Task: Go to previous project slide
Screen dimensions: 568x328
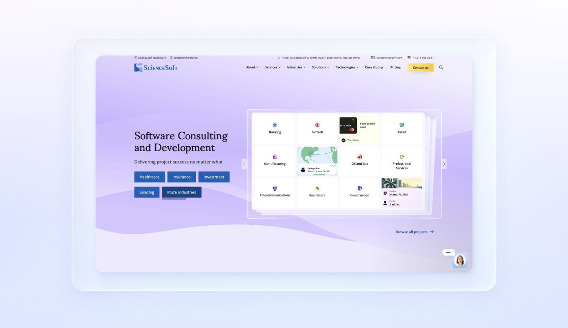Action: pos(244,164)
